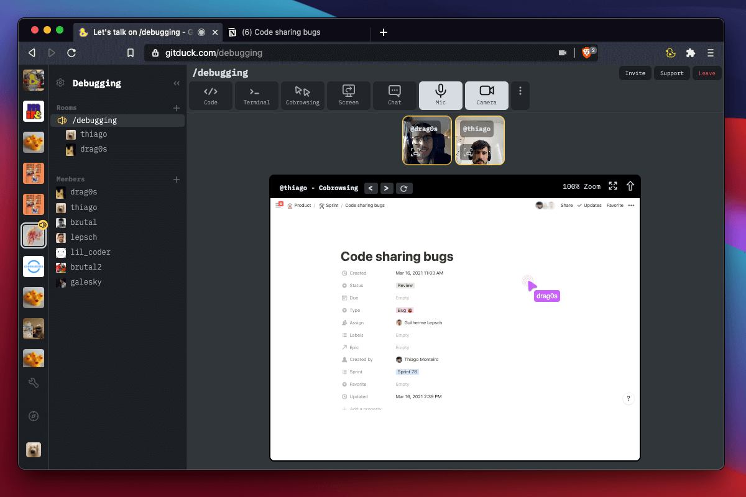Screen dimensions: 746x497
Task: Open the Sprint breadcrumb in Notion
Action: click(x=329, y=205)
